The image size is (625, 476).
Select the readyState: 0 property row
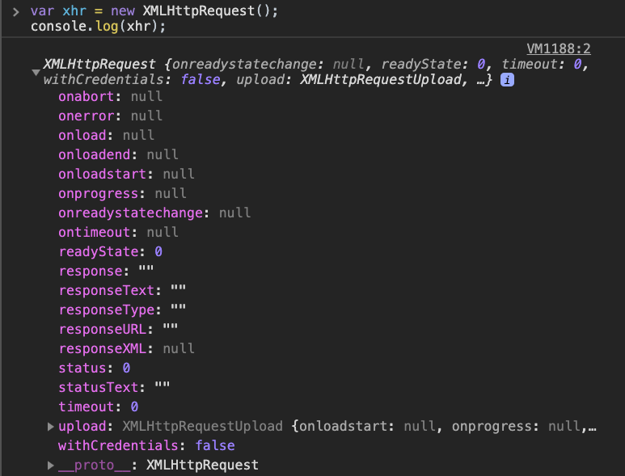coord(111,252)
